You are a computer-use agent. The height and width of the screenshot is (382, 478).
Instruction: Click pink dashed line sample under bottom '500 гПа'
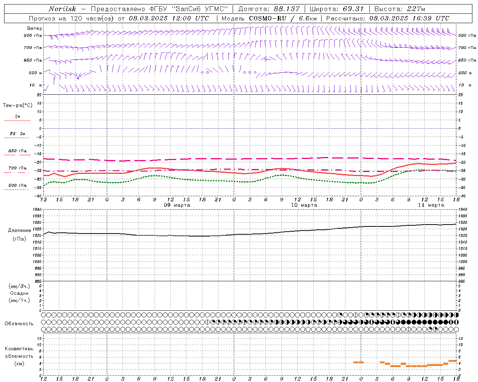click(x=17, y=190)
